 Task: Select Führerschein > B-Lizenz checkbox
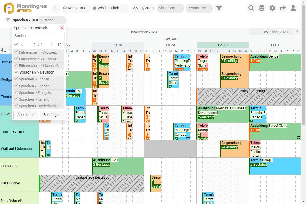(x=37, y=59)
